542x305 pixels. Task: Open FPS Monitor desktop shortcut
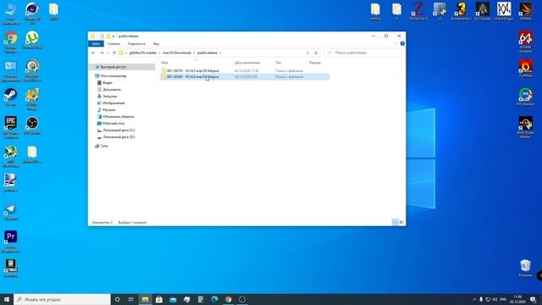click(x=525, y=97)
